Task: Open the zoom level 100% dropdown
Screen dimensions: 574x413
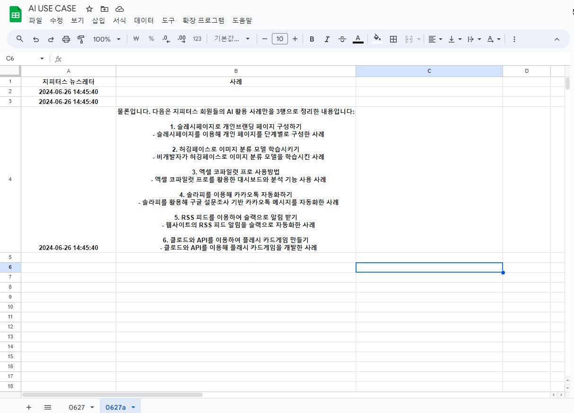Action: point(107,39)
